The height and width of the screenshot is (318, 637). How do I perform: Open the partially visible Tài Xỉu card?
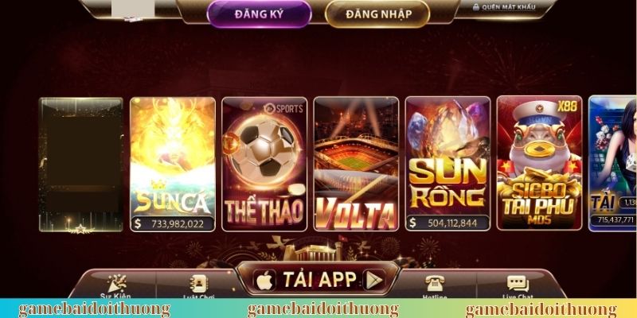[612, 164]
